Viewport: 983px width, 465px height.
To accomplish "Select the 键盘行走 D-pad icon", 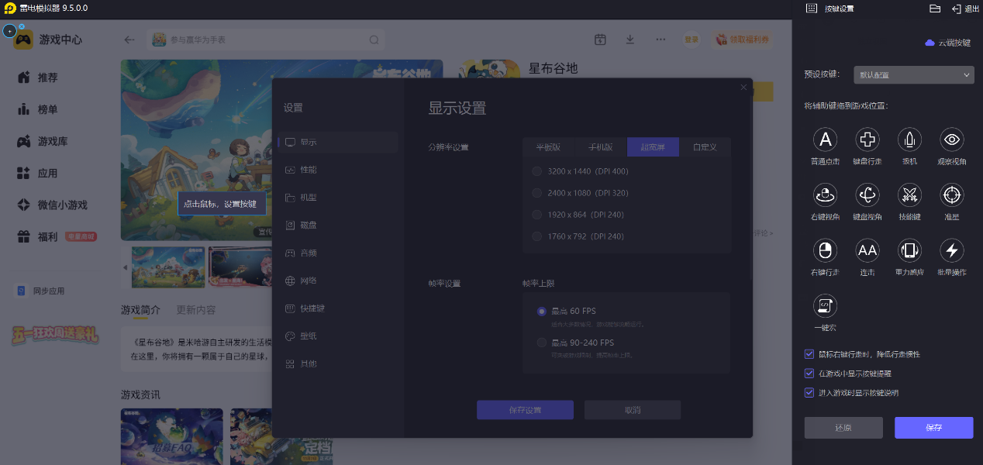I will pyautogui.click(x=867, y=139).
